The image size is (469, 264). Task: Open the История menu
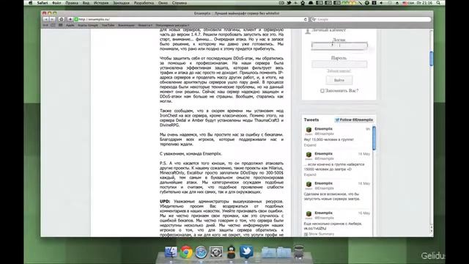[101, 3]
